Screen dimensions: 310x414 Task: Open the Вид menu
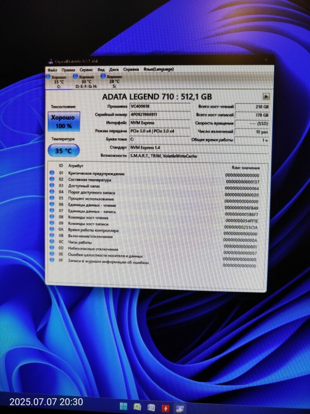pos(101,70)
